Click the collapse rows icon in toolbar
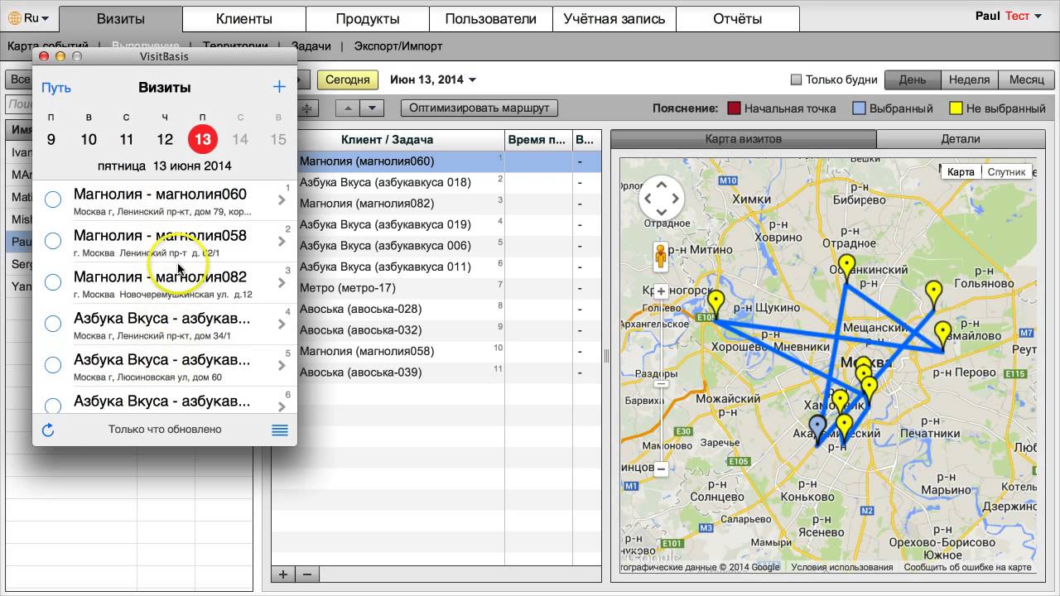The image size is (1060, 596). pos(307,108)
